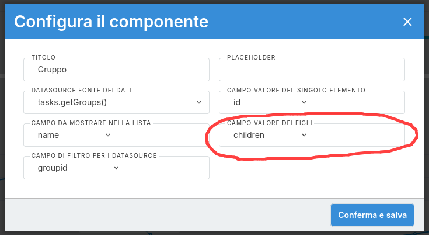Focus the empty Placeholder input field
This screenshot has height=235, width=429.
pos(312,70)
